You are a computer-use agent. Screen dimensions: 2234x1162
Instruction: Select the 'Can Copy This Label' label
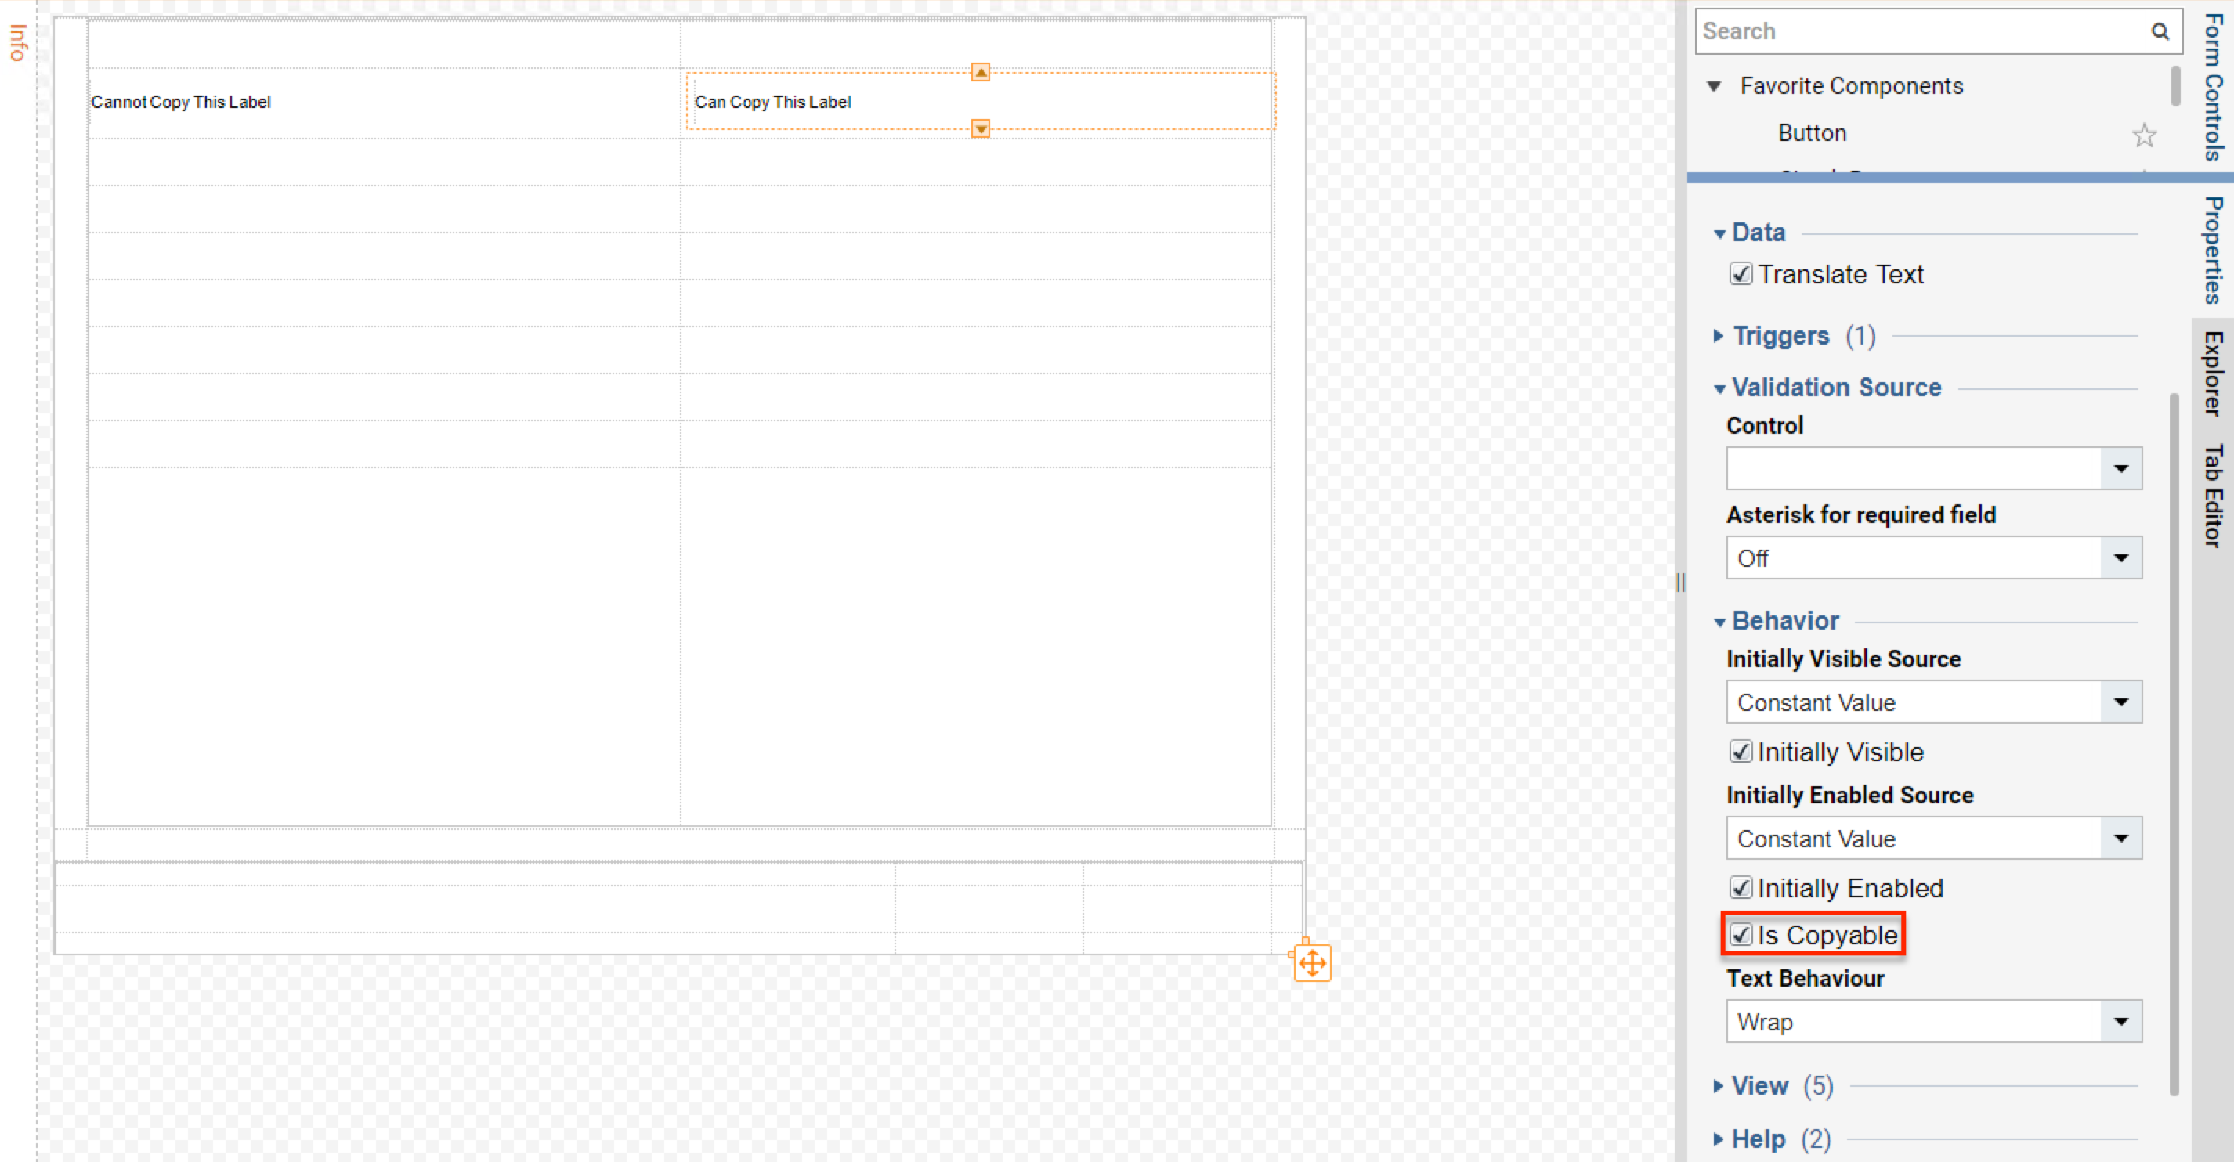pos(772,103)
